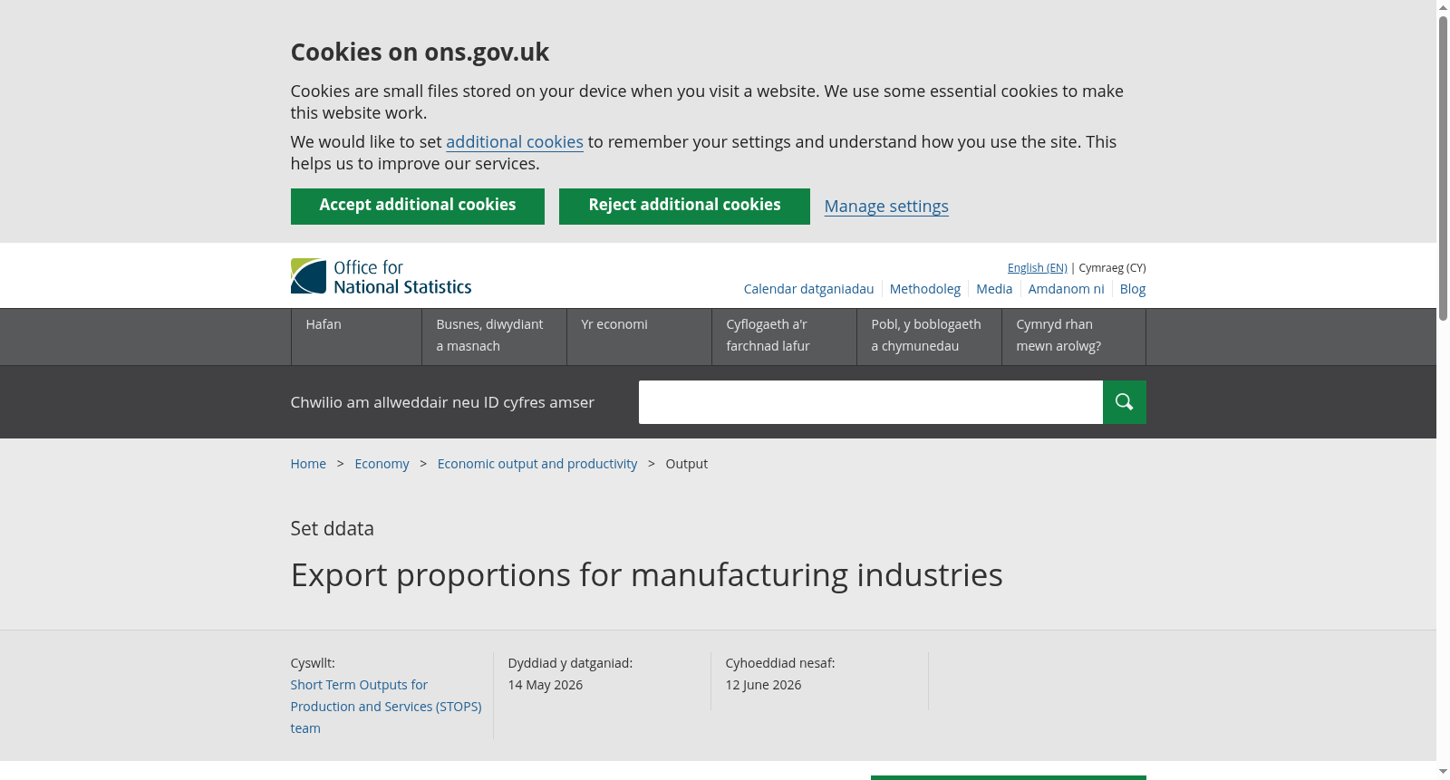Open Cyflogaeth a'r farchnad lafur menu

784,337
